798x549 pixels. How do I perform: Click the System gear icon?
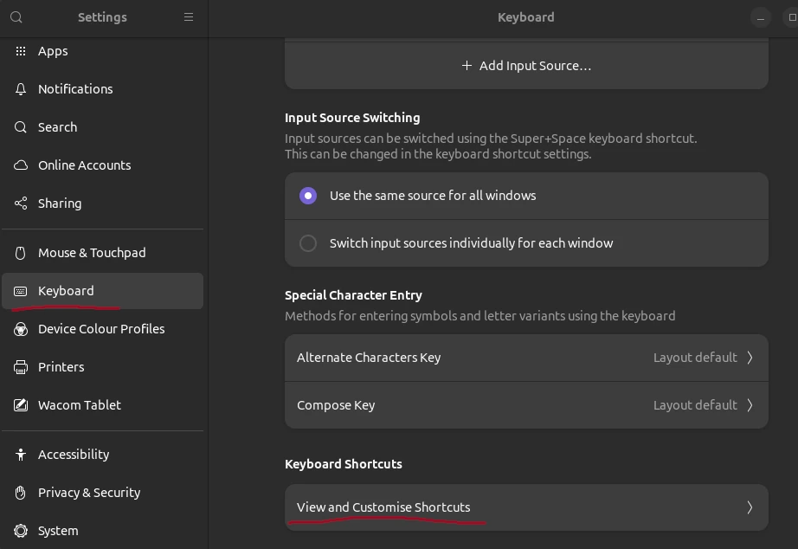pos(21,531)
